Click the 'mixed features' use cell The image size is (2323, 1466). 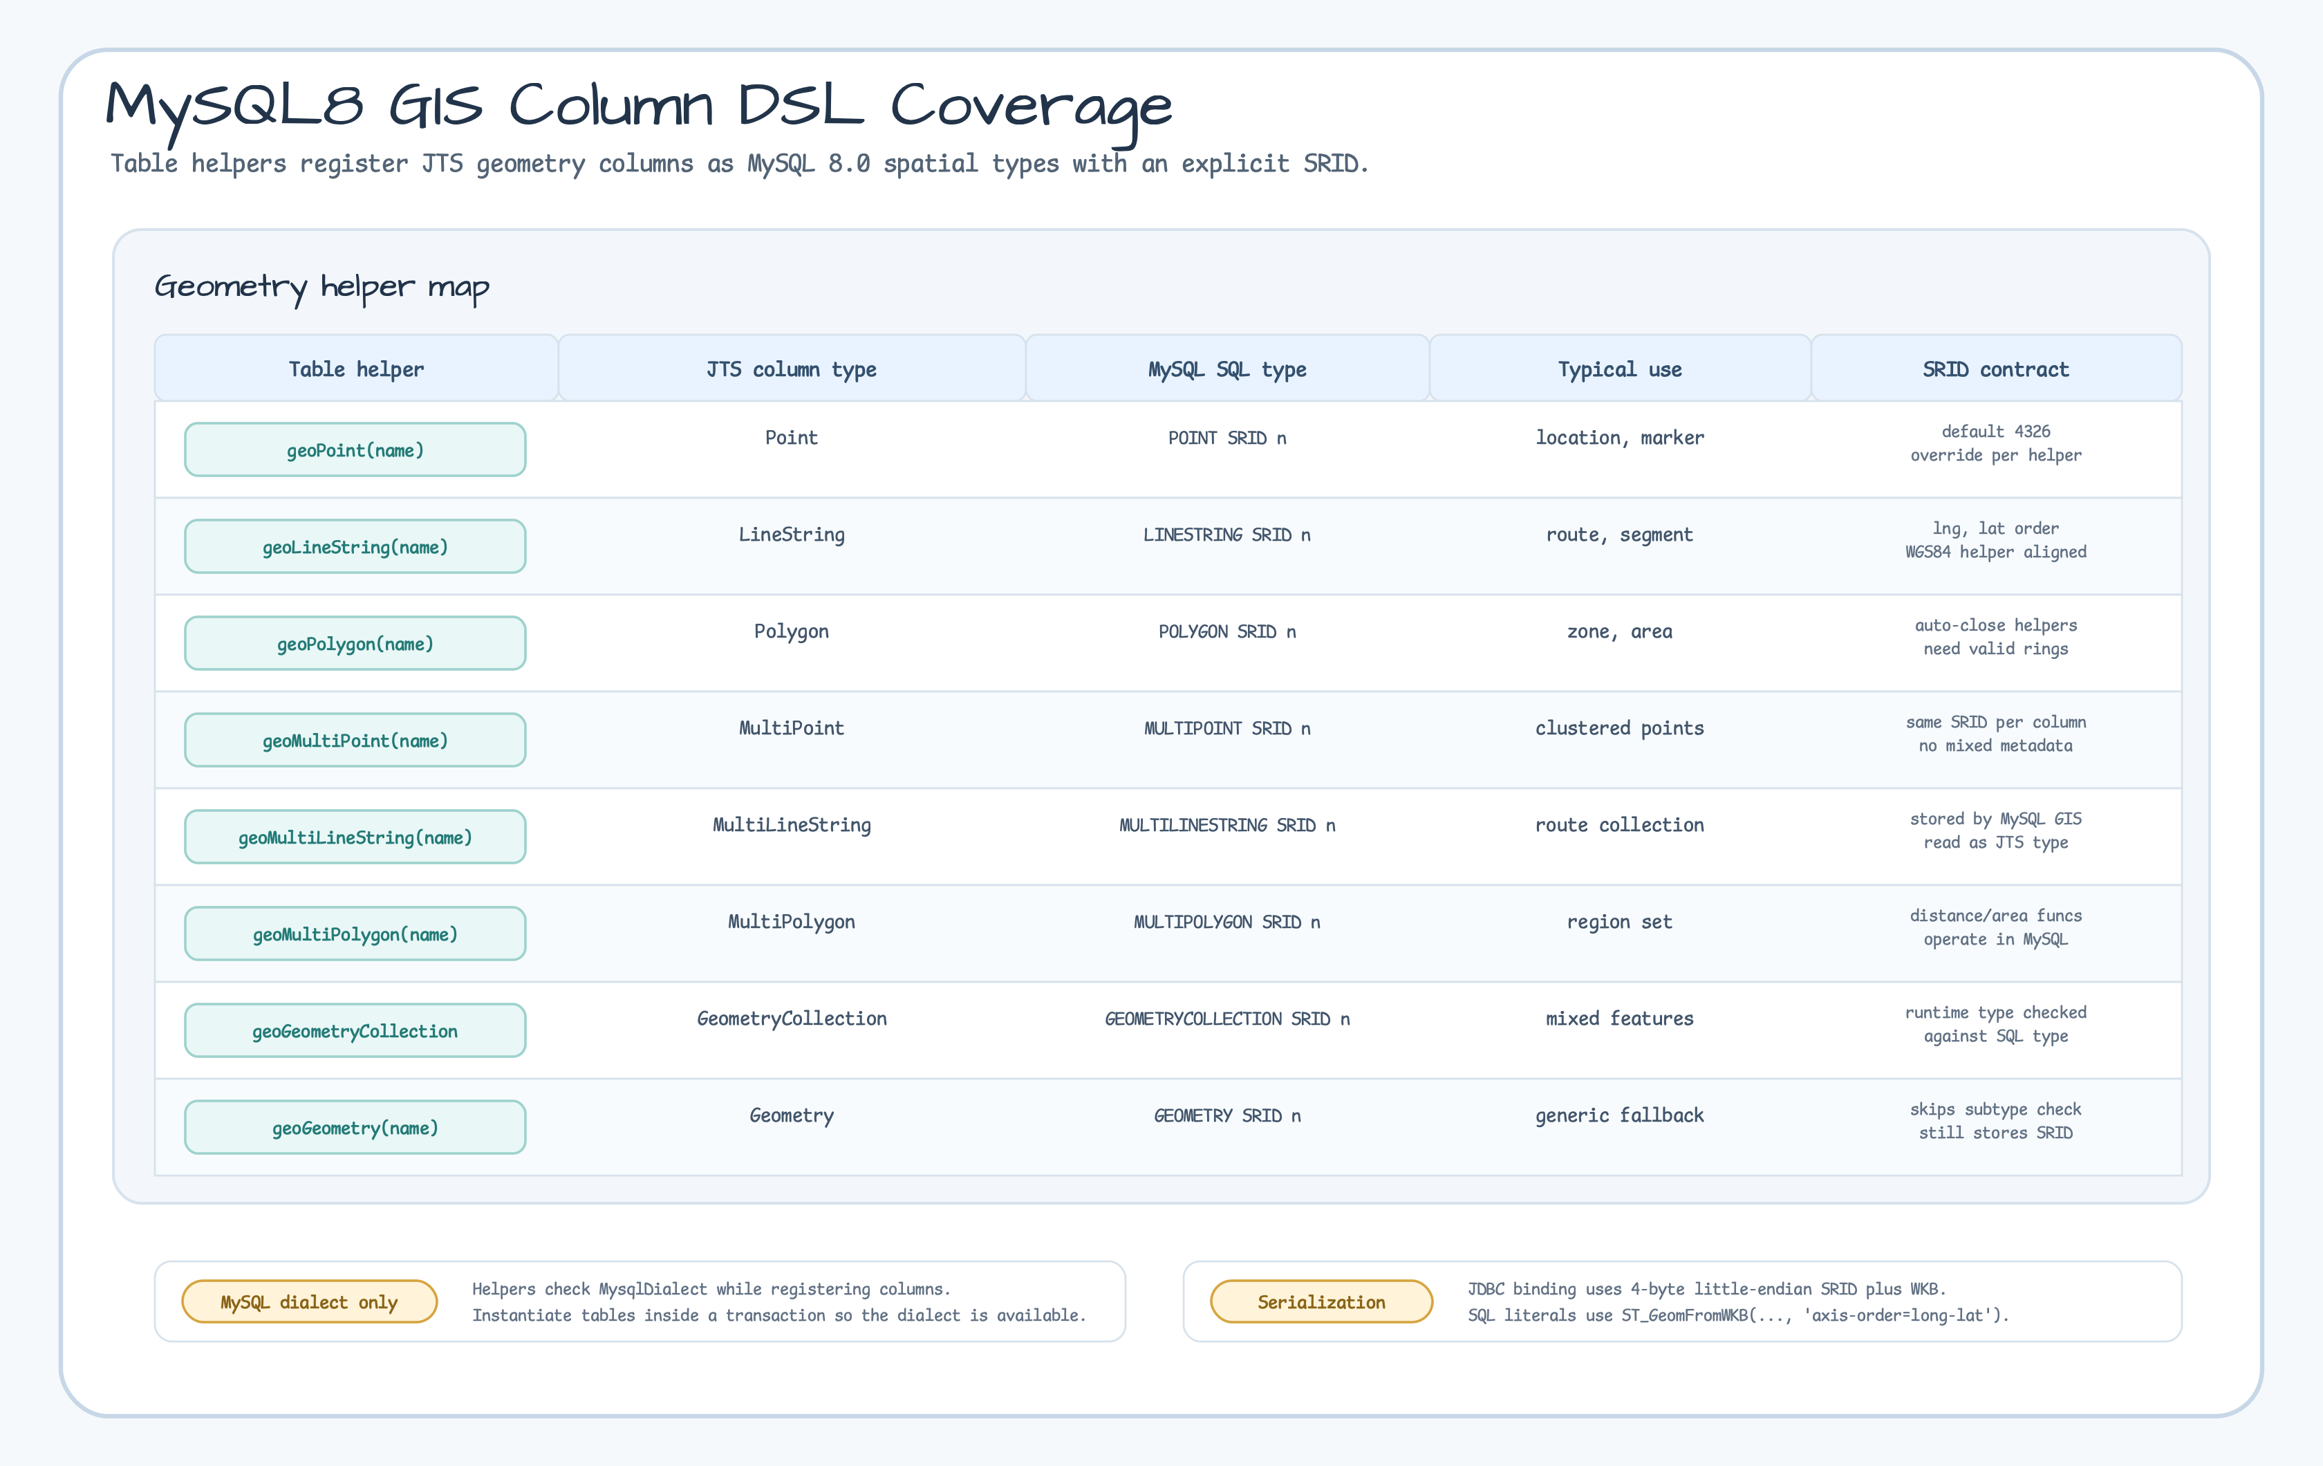pos(1620,1018)
